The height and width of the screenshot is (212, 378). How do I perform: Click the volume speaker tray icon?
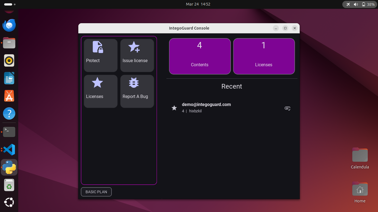click(x=356, y=4)
